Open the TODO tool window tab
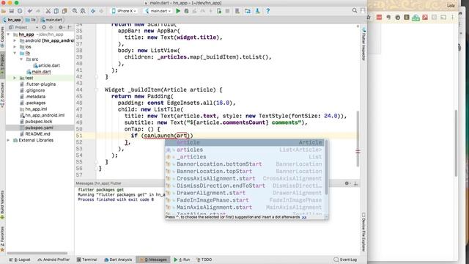This screenshot has width=469, height=264. coord(204,260)
